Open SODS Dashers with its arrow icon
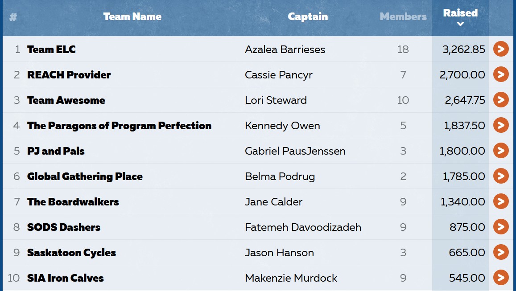 (x=501, y=226)
